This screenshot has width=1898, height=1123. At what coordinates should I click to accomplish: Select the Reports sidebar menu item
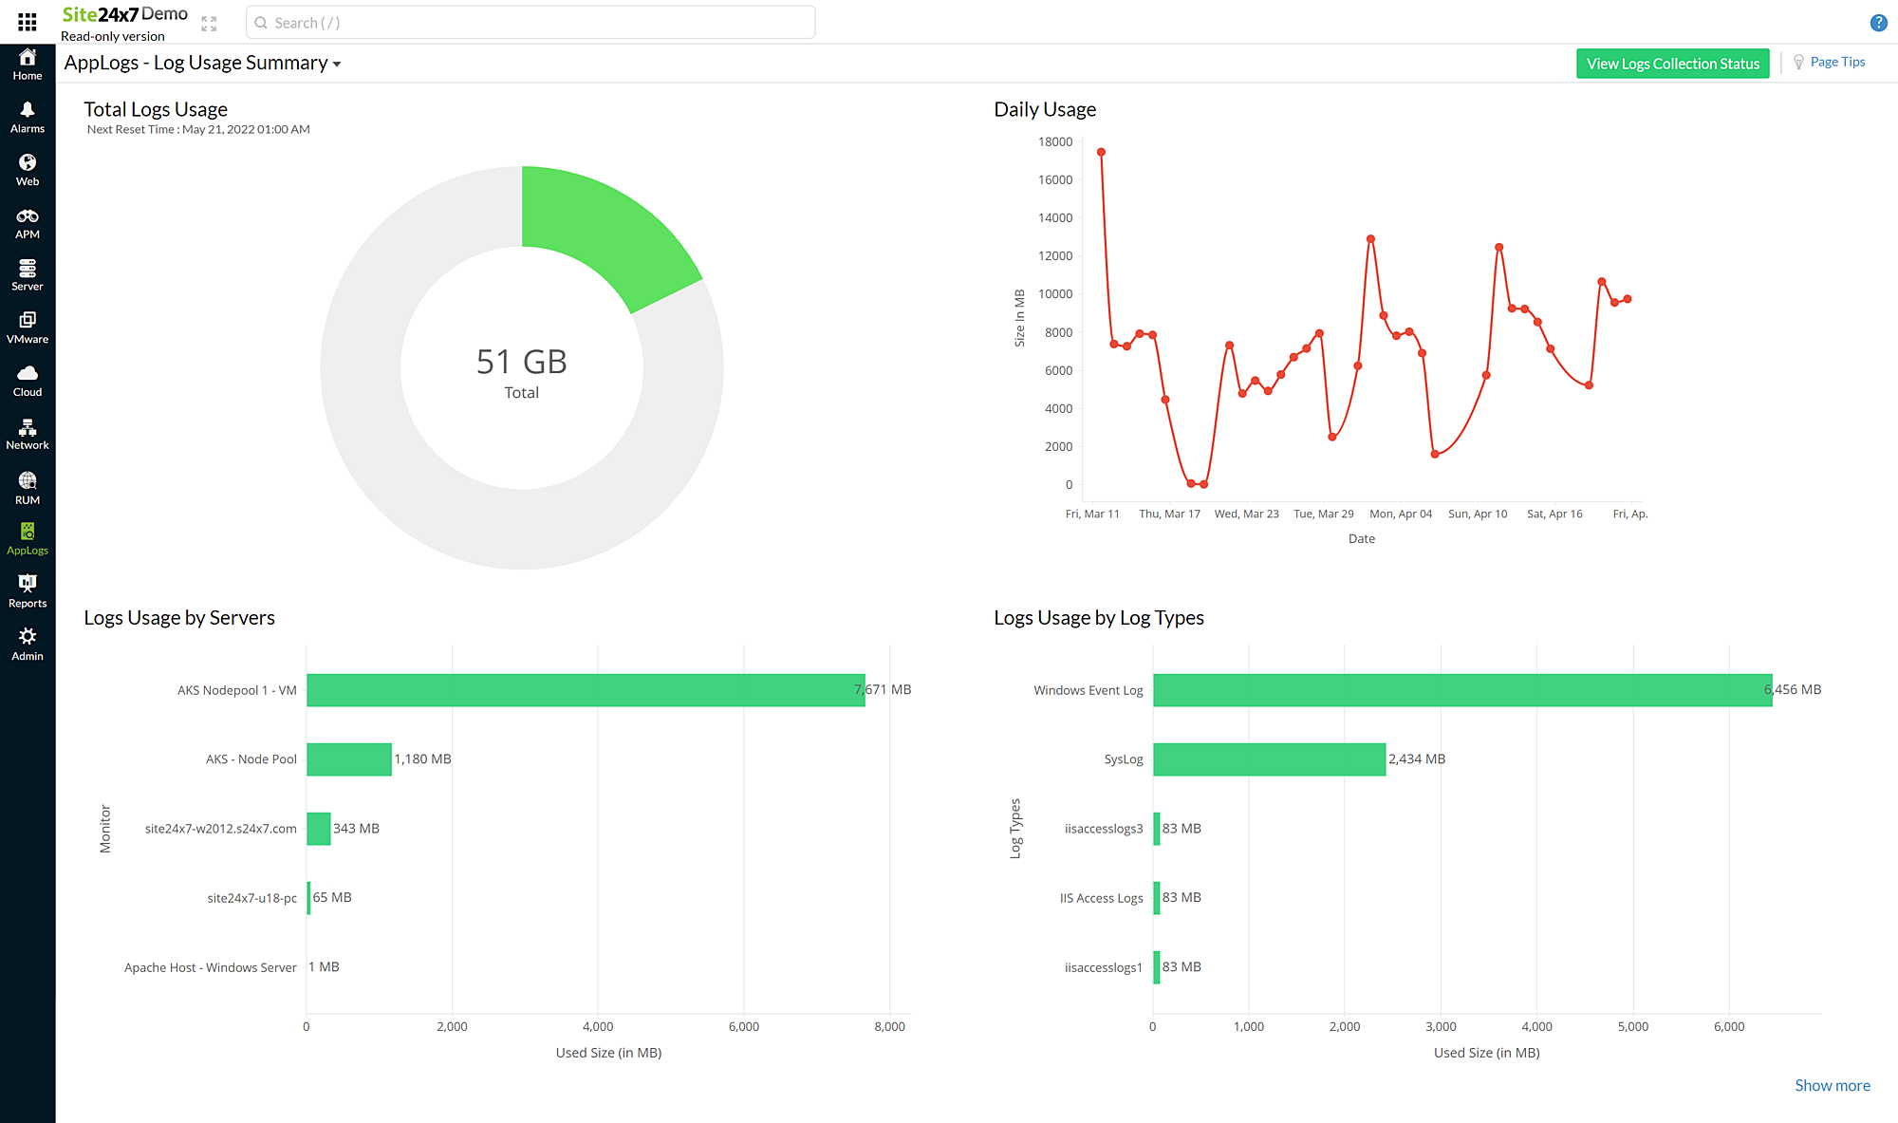pos(28,591)
